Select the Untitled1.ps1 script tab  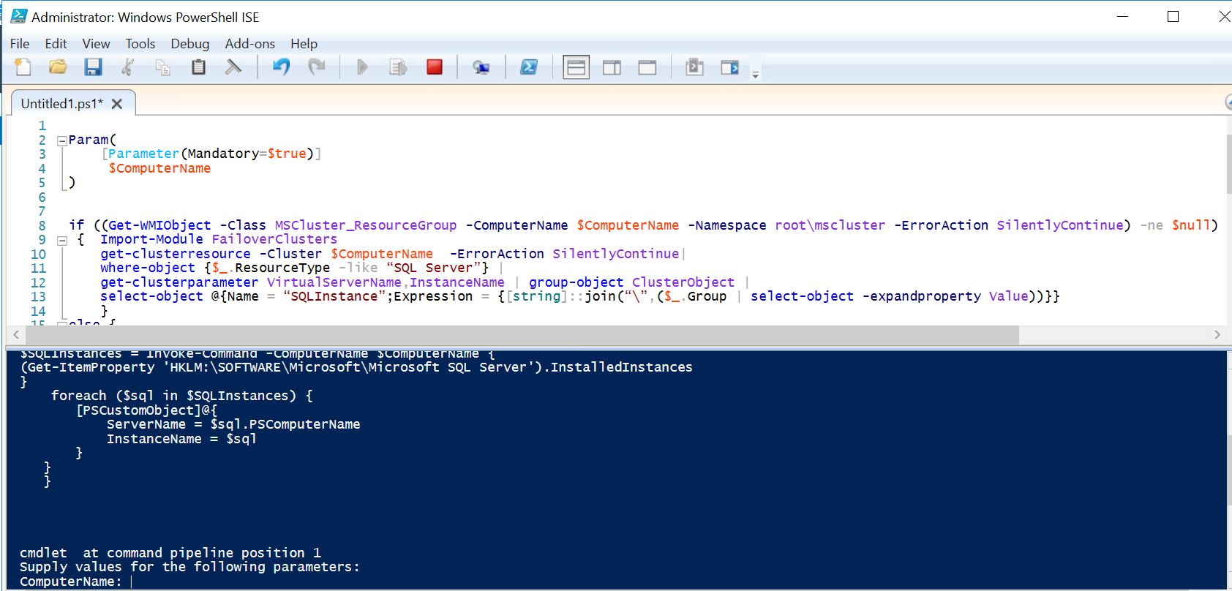click(61, 104)
